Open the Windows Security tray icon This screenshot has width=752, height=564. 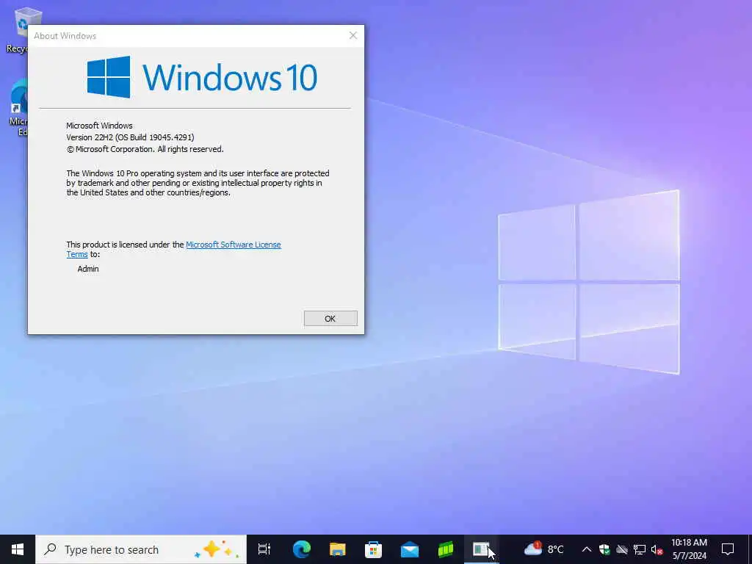[604, 549]
